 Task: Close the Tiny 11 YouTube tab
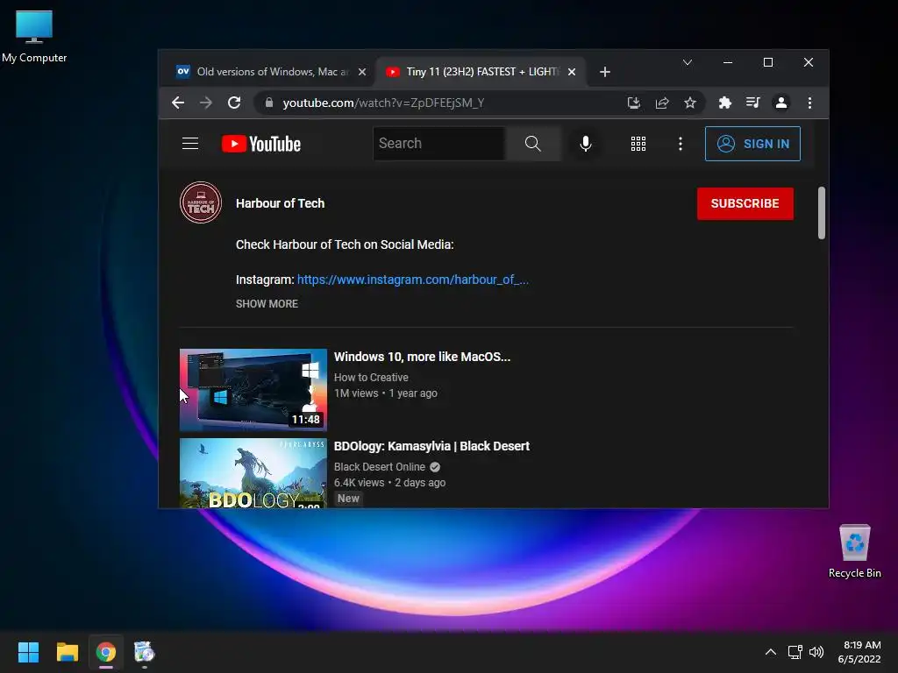coord(572,72)
